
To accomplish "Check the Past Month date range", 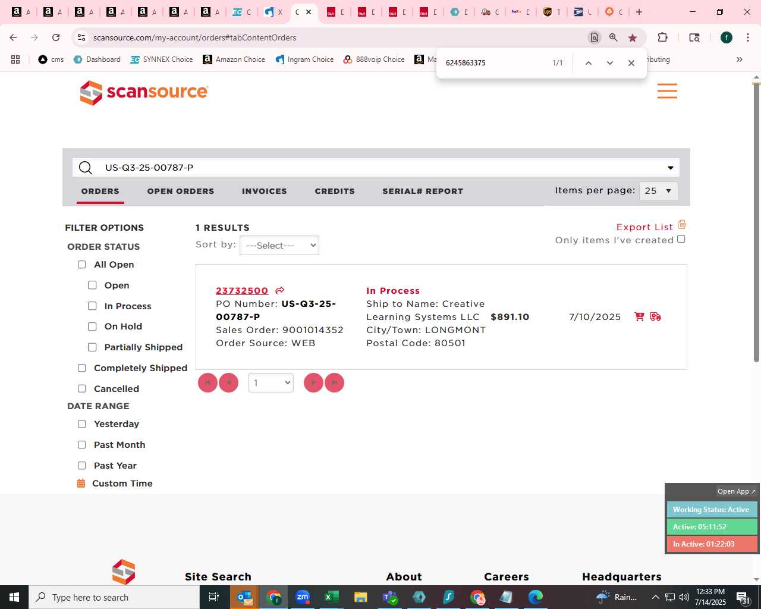I will 82,445.
